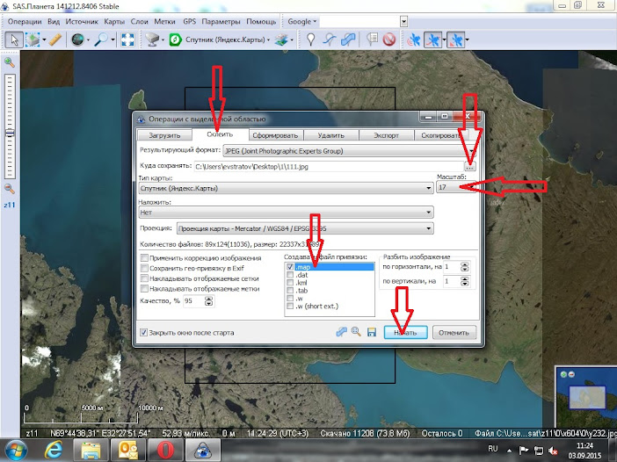Click the minimap overview thumbnail

(x=586, y=397)
